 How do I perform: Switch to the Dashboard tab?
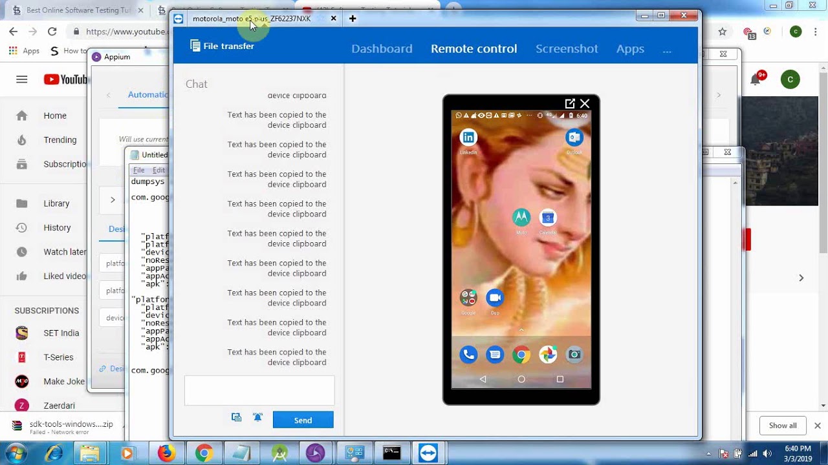(x=382, y=48)
